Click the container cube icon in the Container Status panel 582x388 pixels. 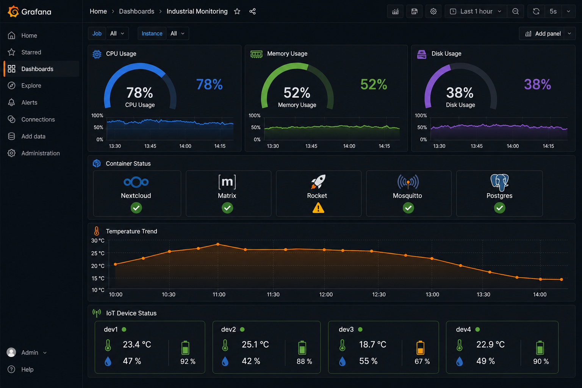(97, 163)
